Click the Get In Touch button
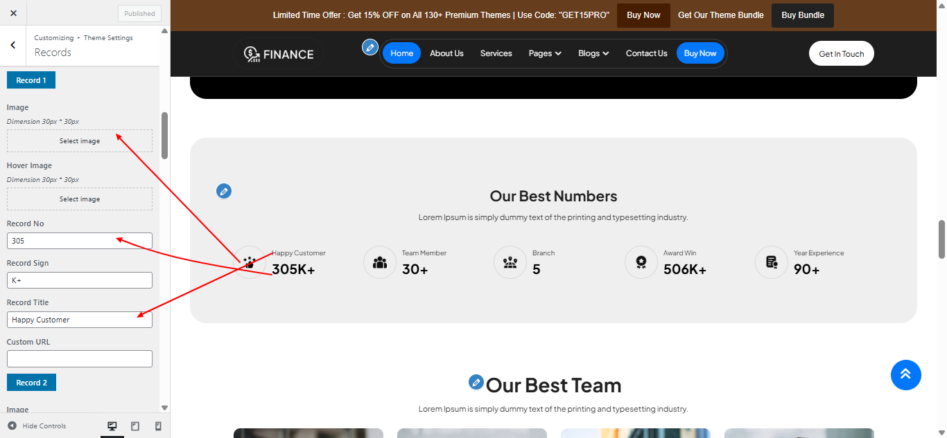 click(841, 54)
